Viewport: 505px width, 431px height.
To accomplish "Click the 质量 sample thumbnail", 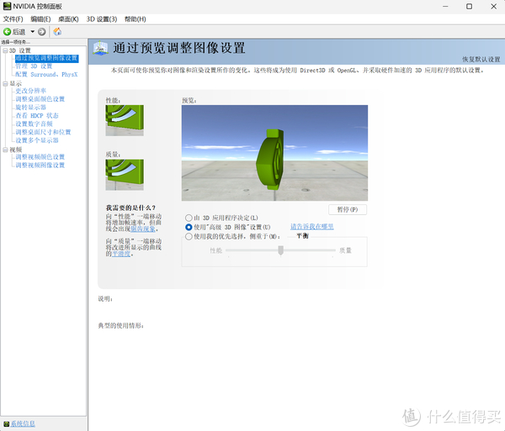I will pyautogui.click(x=125, y=175).
